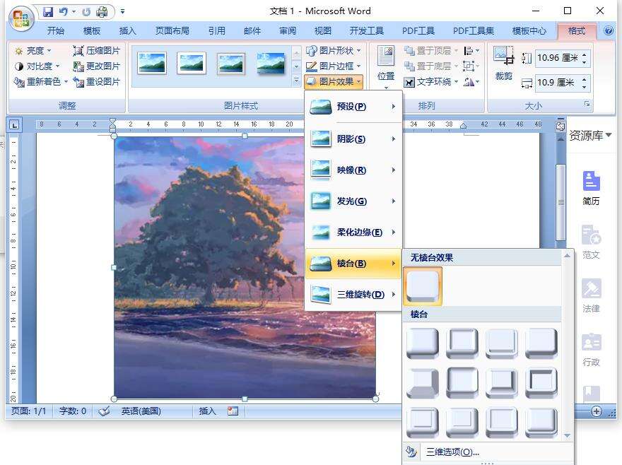The image size is (622, 465).
Task: Open 范文 sample essays resource
Action: coord(591,242)
